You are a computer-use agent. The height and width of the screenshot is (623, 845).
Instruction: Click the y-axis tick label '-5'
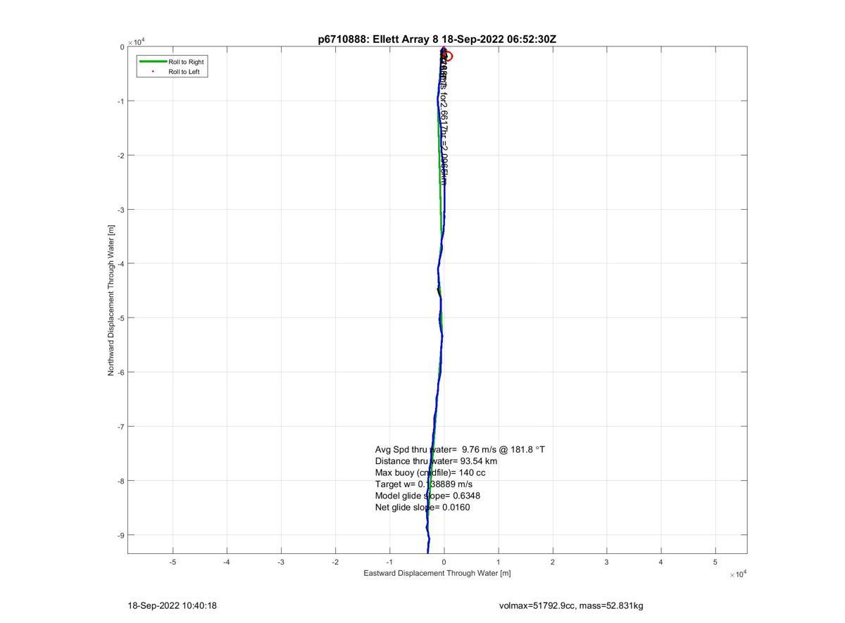coord(121,318)
